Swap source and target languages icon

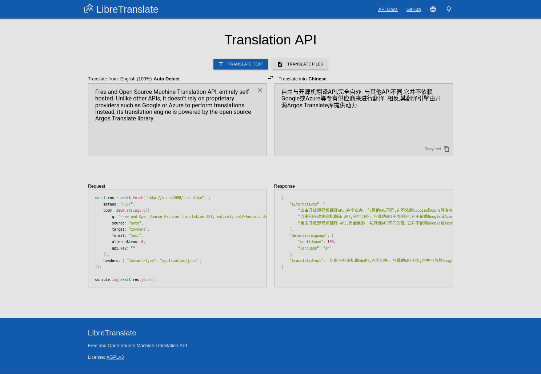270,78
